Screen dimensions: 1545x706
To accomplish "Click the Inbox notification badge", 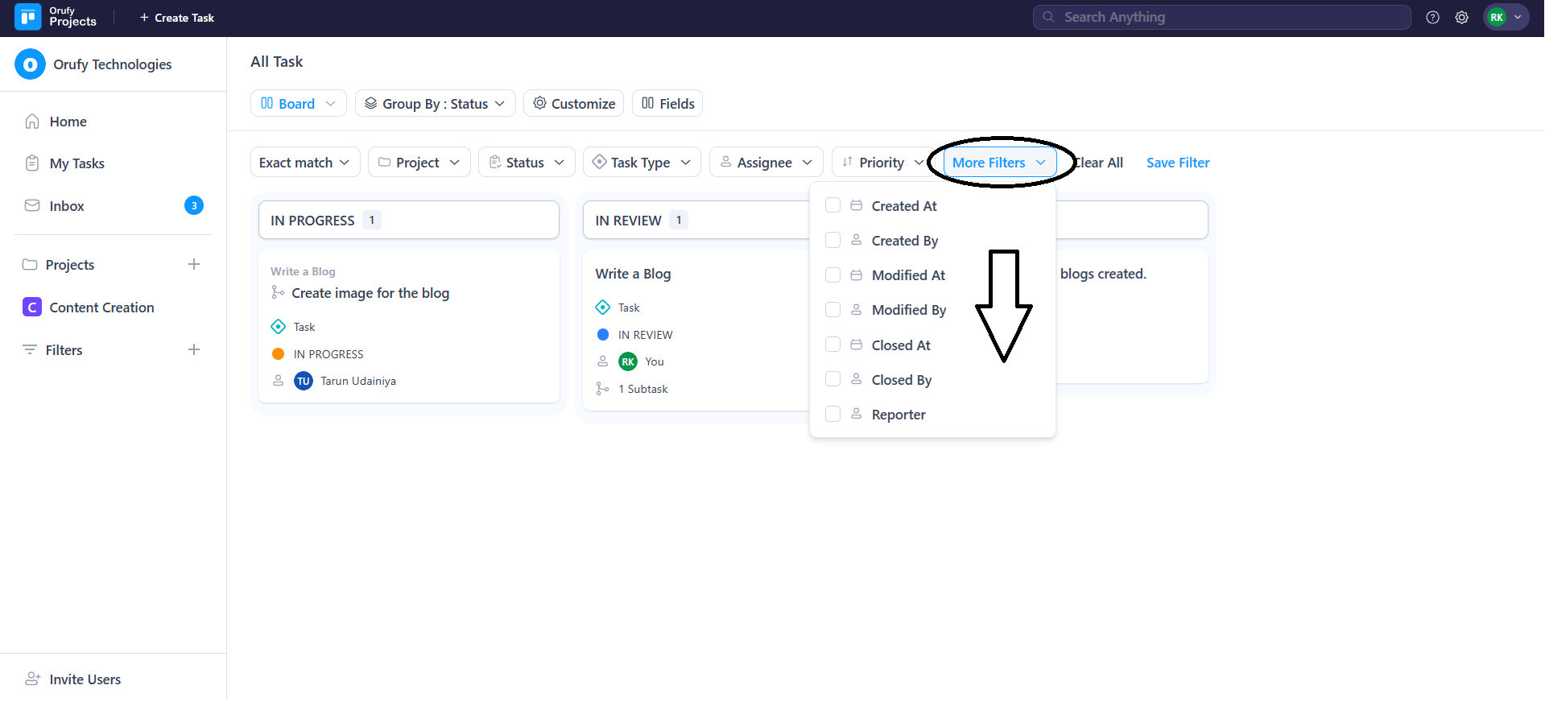I will coord(193,206).
